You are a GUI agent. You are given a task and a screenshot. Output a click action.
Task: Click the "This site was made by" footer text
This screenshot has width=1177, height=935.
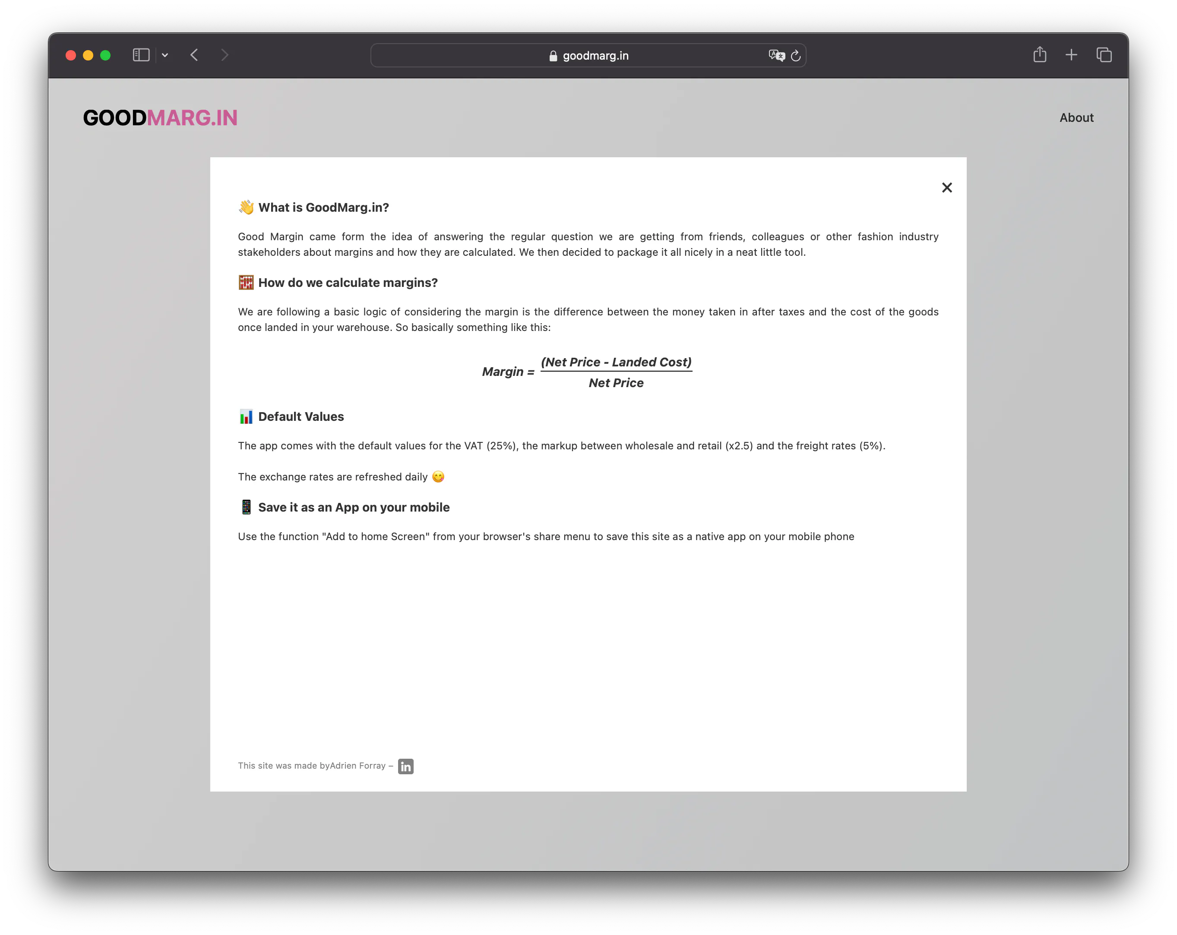pos(283,766)
